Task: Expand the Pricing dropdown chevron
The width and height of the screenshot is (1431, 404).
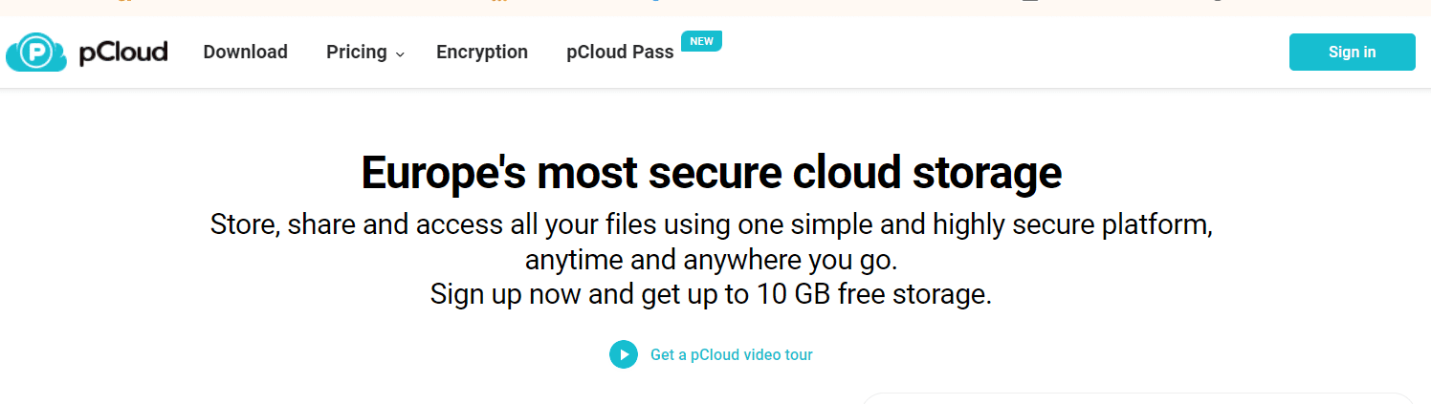Action: [x=401, y=54]
